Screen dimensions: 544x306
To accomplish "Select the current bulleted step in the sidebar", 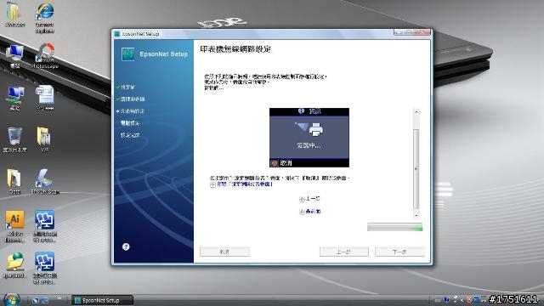I will click(130, 111).
